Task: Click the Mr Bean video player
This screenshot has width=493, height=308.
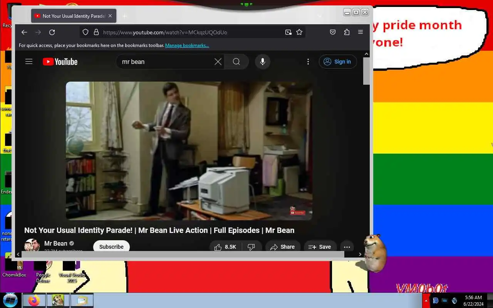Action: point(189,151)
